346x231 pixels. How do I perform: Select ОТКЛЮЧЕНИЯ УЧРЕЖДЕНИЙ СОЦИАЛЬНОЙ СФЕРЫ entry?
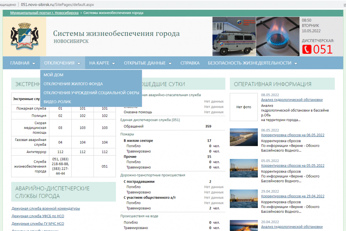point(91,93)
